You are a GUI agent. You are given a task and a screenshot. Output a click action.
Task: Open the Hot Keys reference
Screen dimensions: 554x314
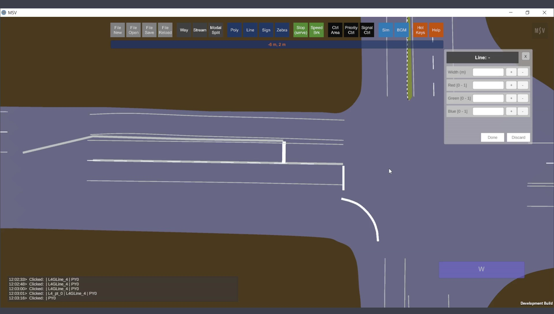[x=420, y=30]
